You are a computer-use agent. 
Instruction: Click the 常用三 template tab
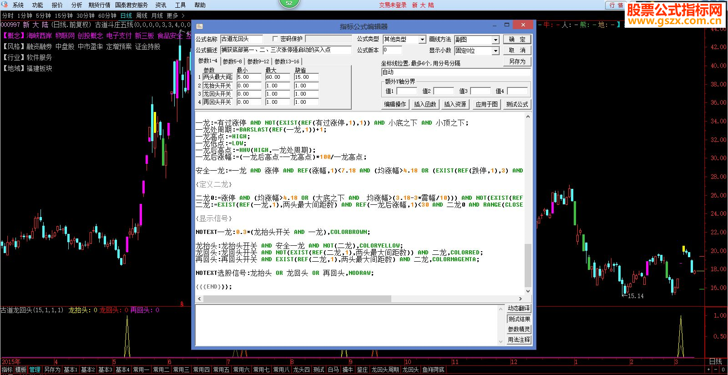click(x=181, y=370)
